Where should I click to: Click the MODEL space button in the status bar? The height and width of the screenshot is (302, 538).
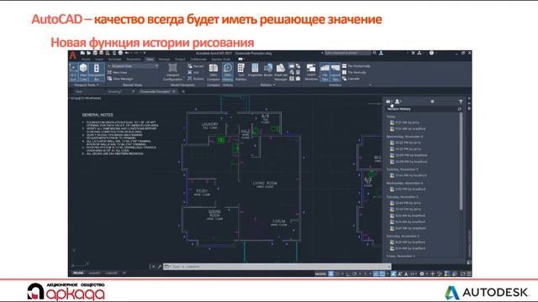[x=320, y=273]
